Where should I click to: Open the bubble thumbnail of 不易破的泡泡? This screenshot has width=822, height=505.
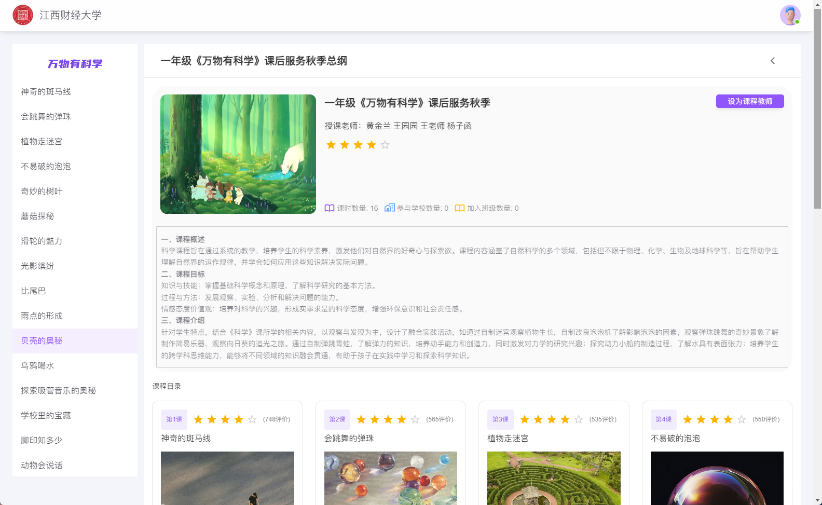click(717, 478)
